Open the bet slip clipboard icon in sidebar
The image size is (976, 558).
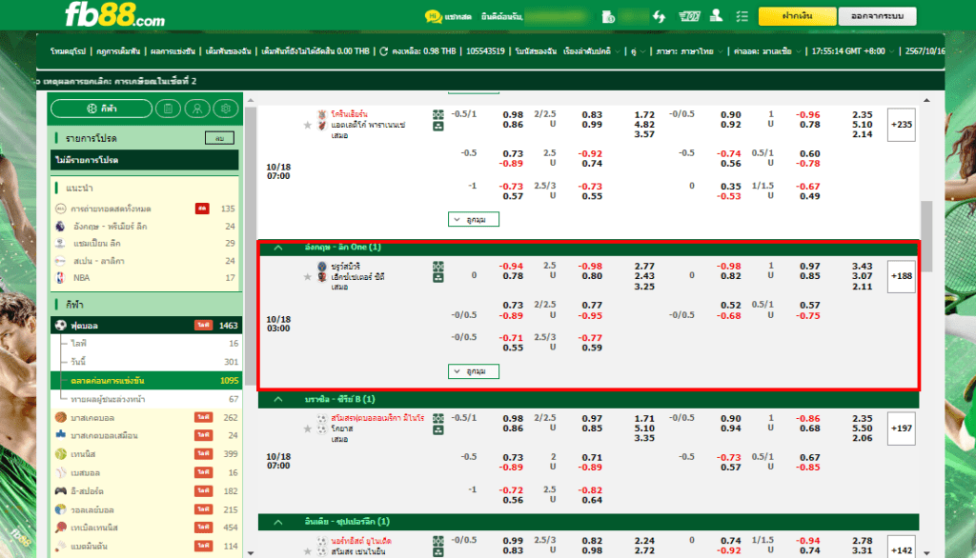point(168,109)
